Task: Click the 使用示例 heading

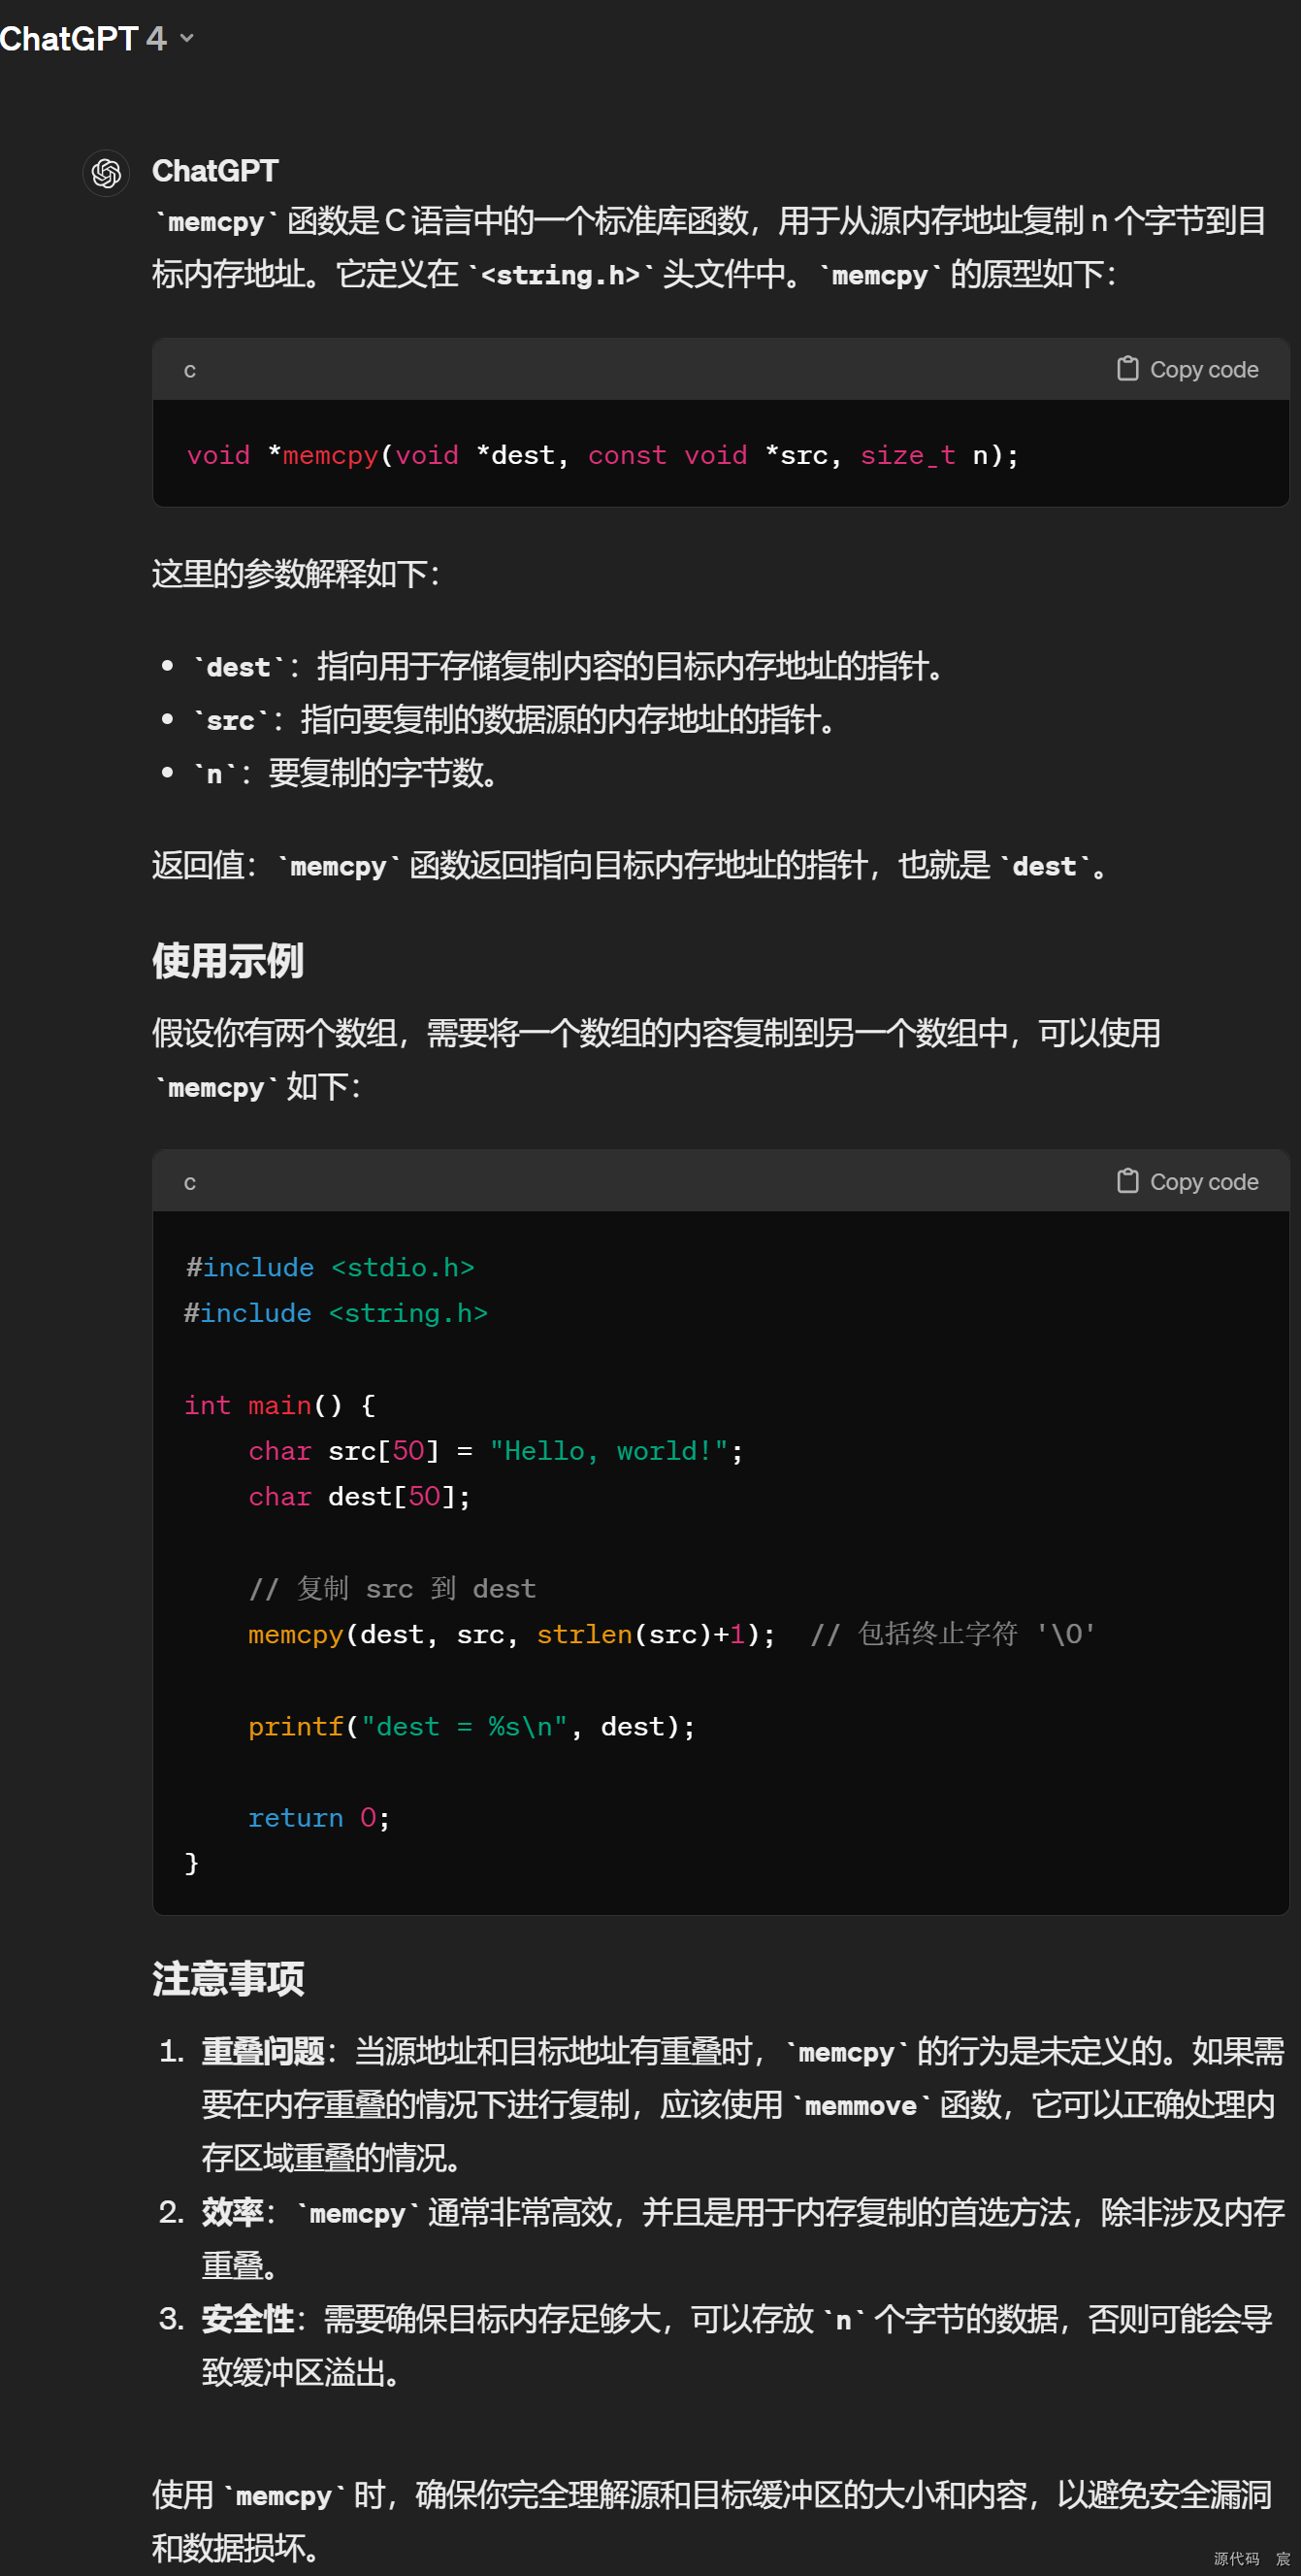Action: point(228,961)
